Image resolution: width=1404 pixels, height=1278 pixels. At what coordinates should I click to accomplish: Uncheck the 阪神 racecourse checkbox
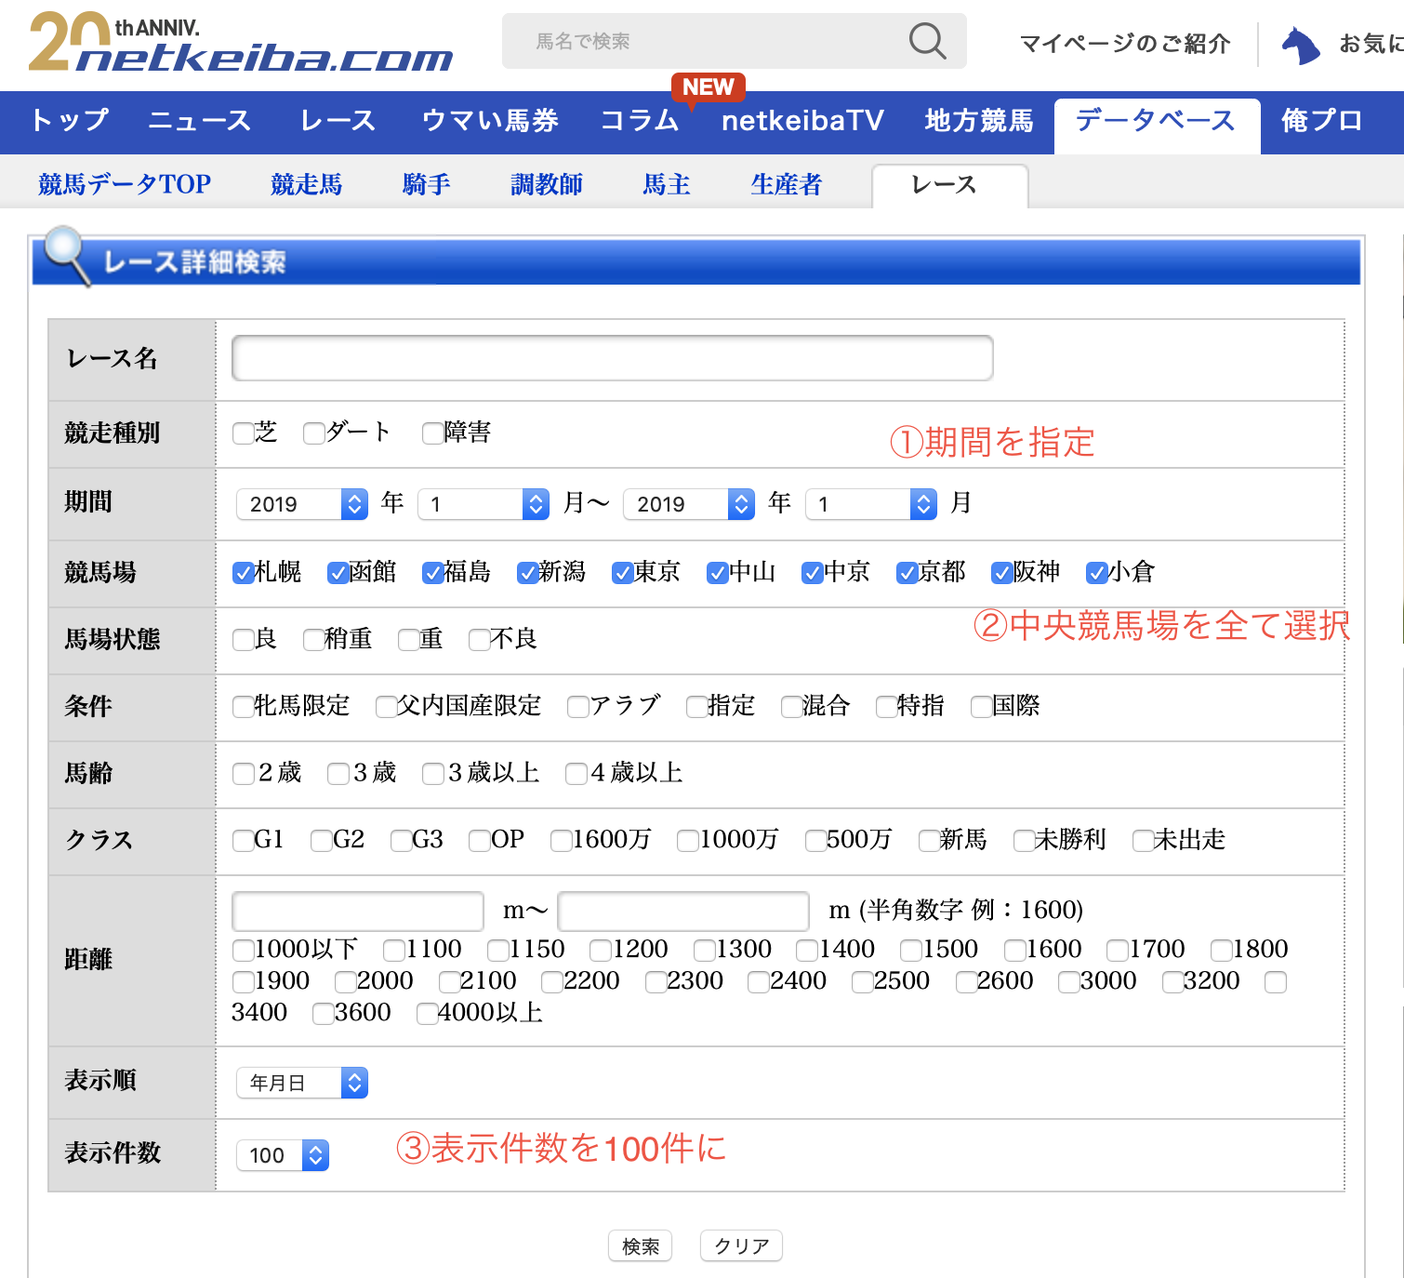click(1002, 573)
